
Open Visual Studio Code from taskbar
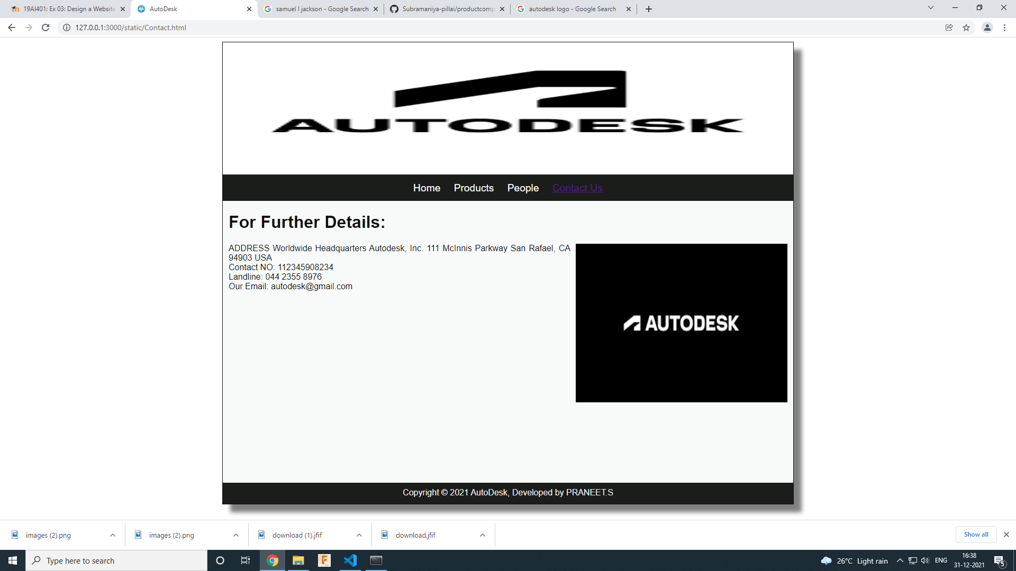pos(350,560)
